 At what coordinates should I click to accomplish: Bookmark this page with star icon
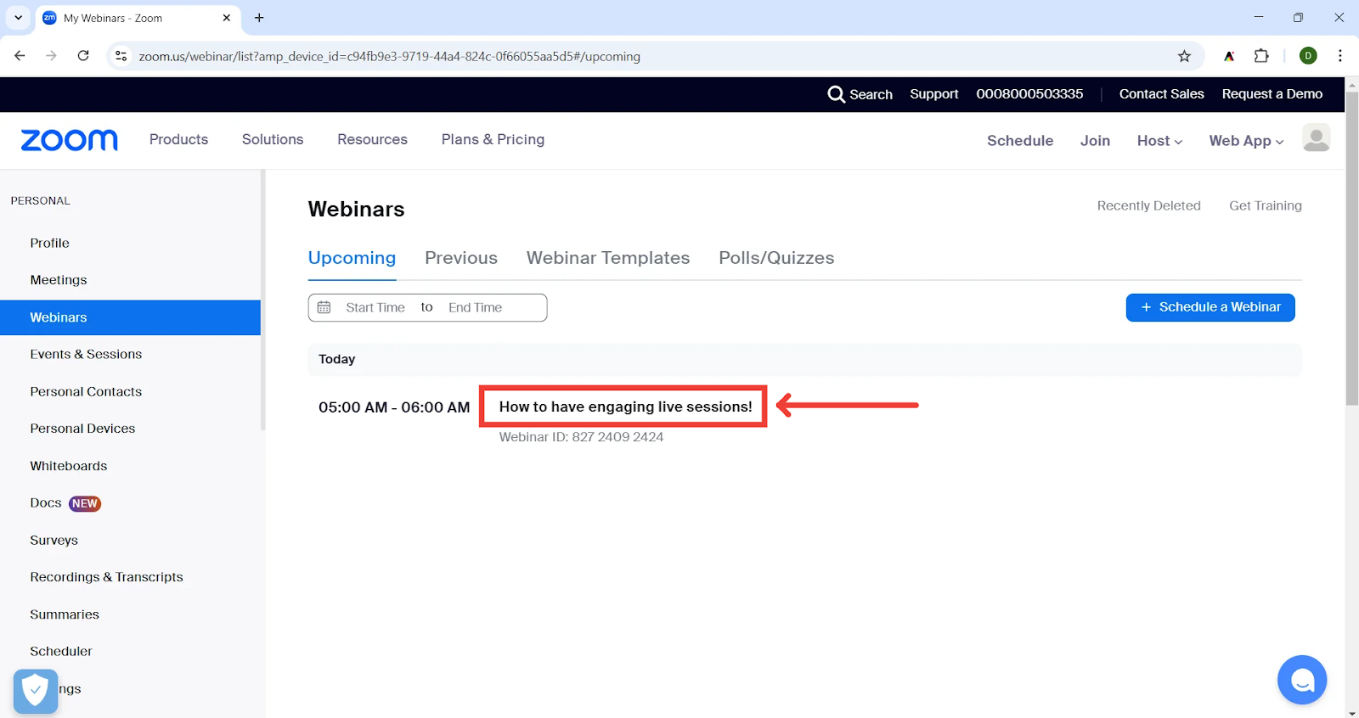[x=1184, y=56]
